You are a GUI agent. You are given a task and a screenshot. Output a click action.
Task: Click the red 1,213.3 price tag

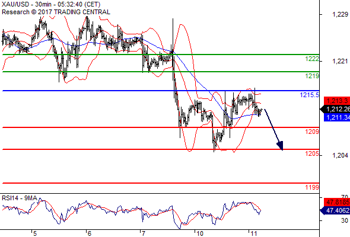tap(337, 101)
